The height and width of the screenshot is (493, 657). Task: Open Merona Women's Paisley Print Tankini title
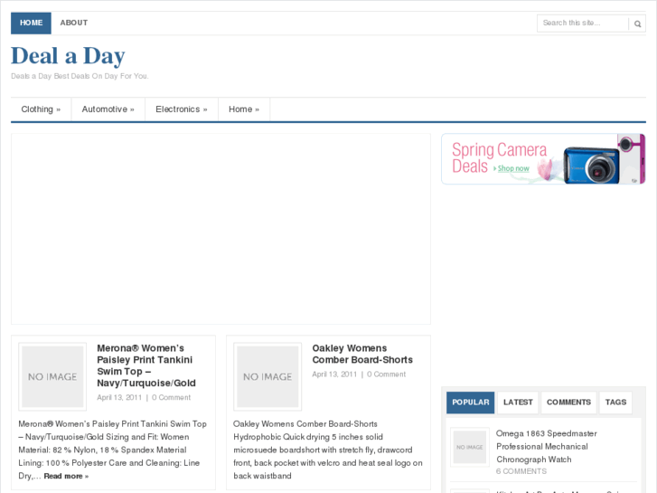point(146,365)
